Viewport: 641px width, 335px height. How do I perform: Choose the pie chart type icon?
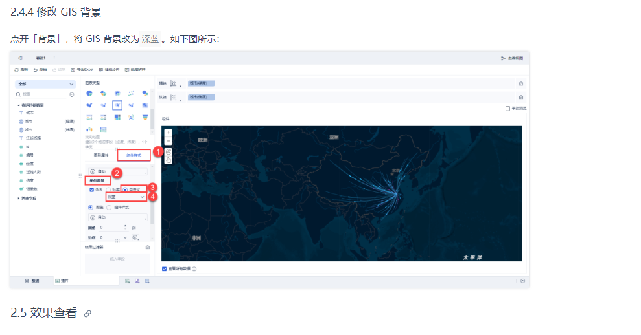coord(89,93)
